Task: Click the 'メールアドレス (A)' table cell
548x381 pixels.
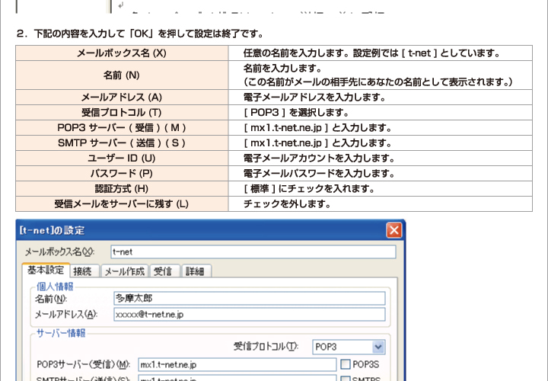Action: [122, 97]
